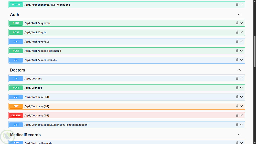The image size is (256, 144).
Task: Click the lock icon on POST /api/Auth/register
Action: tap(237, 23)
